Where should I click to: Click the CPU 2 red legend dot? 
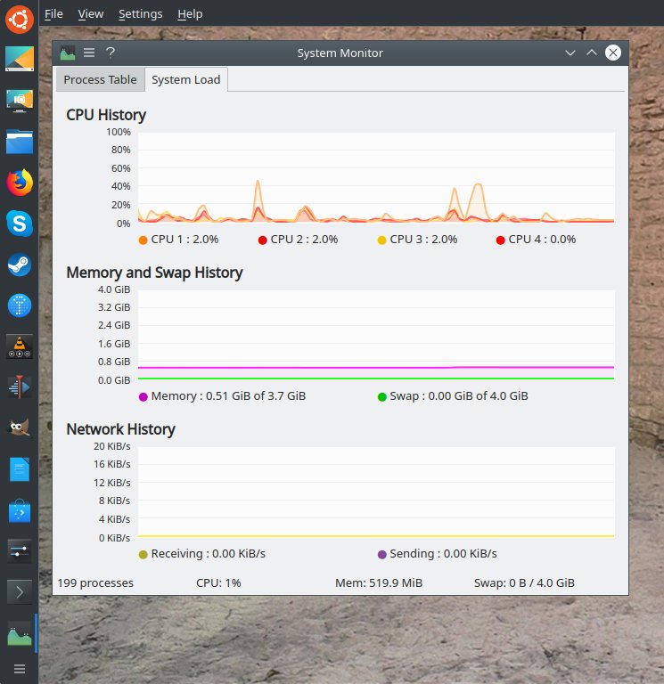point(262,240)
